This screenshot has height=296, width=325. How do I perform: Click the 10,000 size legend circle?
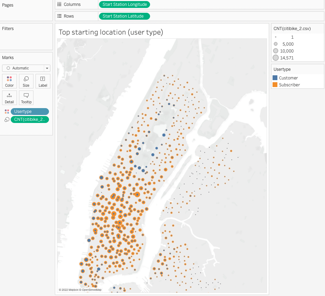point(276,51)
